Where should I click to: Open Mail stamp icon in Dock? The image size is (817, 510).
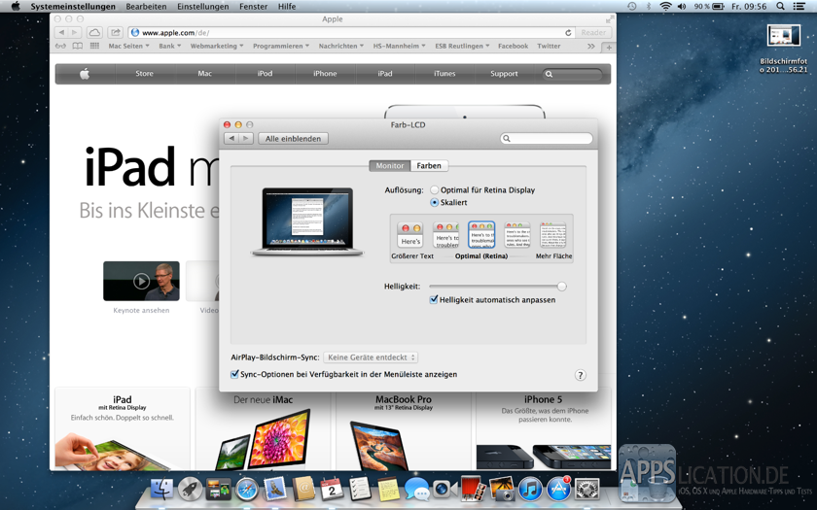tap(275, 490)
